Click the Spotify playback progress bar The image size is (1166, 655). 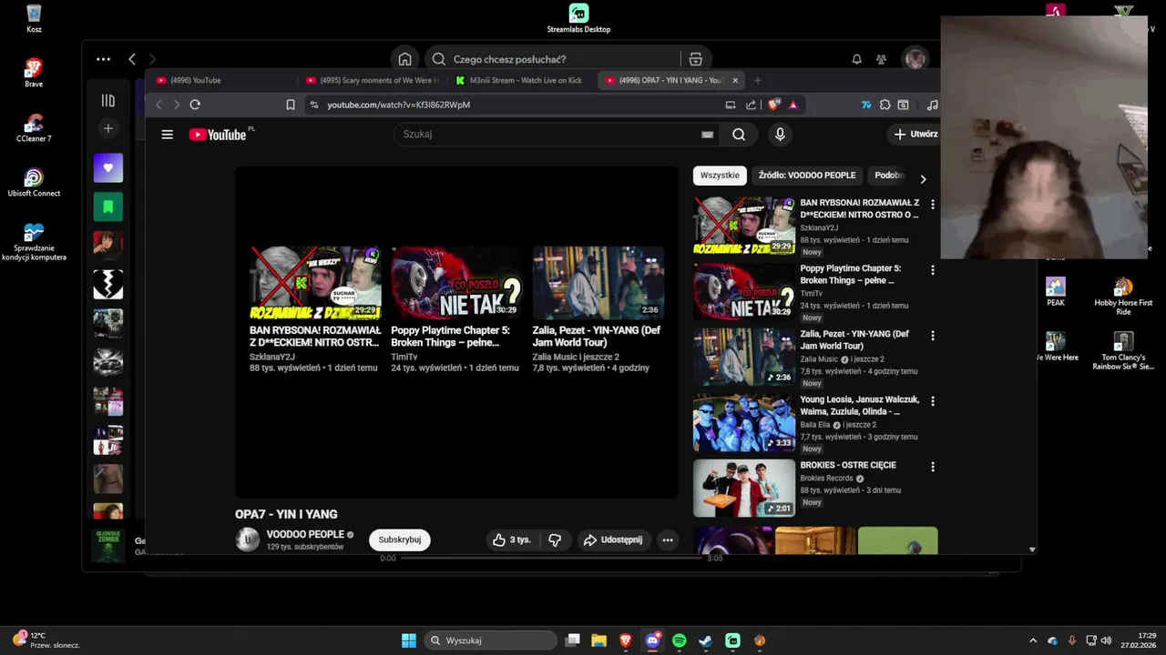tap(551, 558)
